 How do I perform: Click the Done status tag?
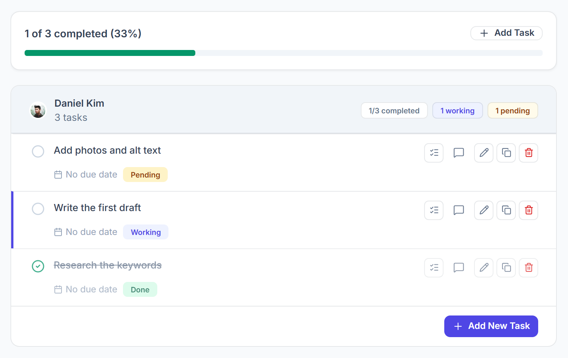click(140, 290)
